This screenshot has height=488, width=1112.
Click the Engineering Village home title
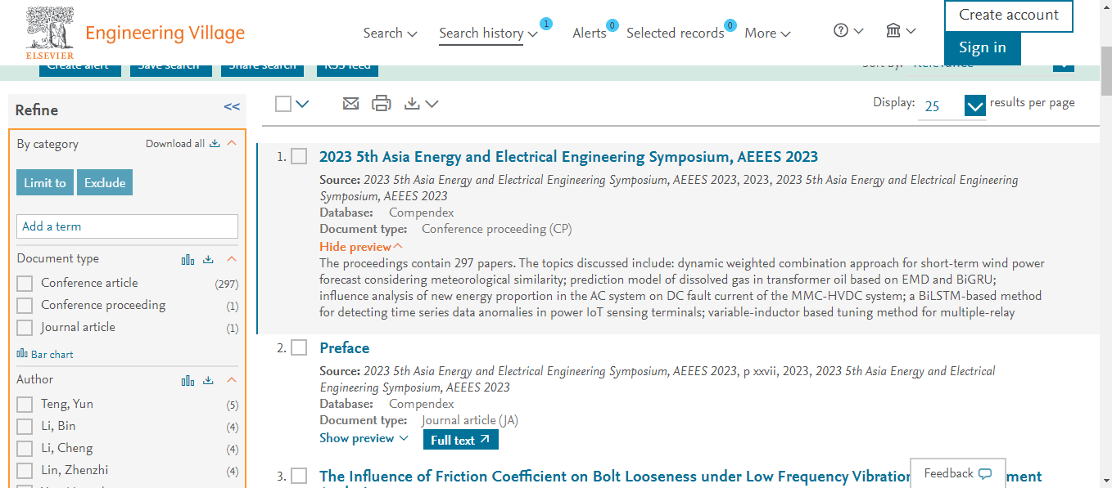point(165,34)
